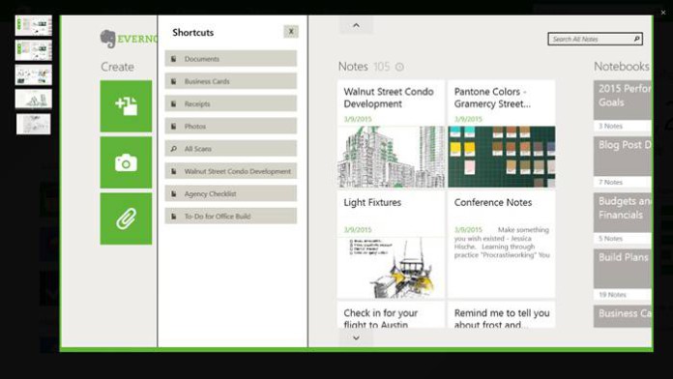Image resolution: width=673 pixels, height=379 pixels.
Task: Click the paperclip attachment tile
Action: click(126, 219)
